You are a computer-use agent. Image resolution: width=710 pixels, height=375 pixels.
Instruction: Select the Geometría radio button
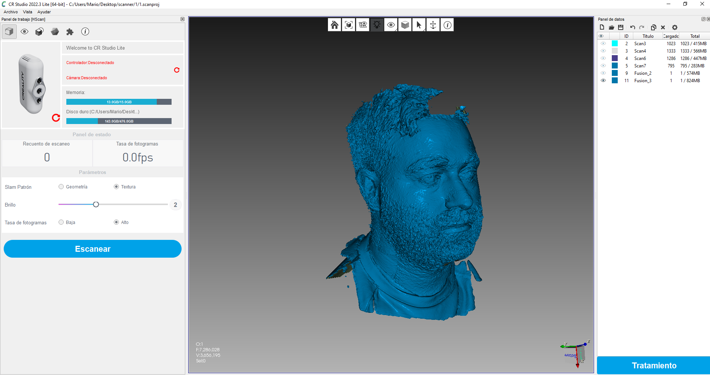point(61,187)
